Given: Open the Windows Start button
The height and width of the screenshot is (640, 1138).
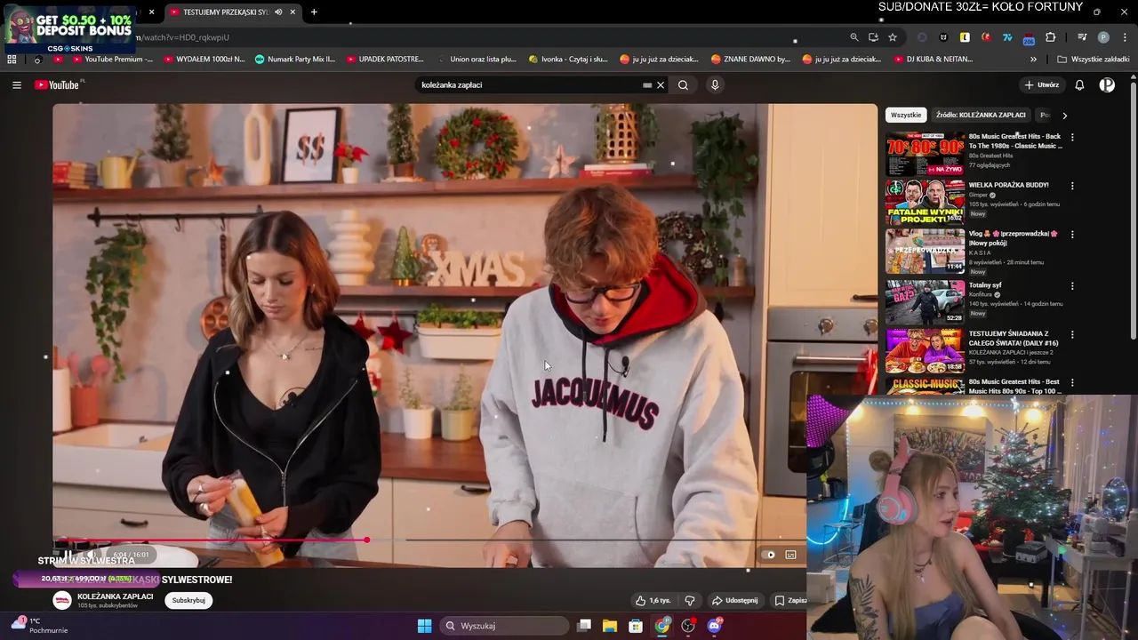Looking at the screenshot, I should (x=424, y=626).
